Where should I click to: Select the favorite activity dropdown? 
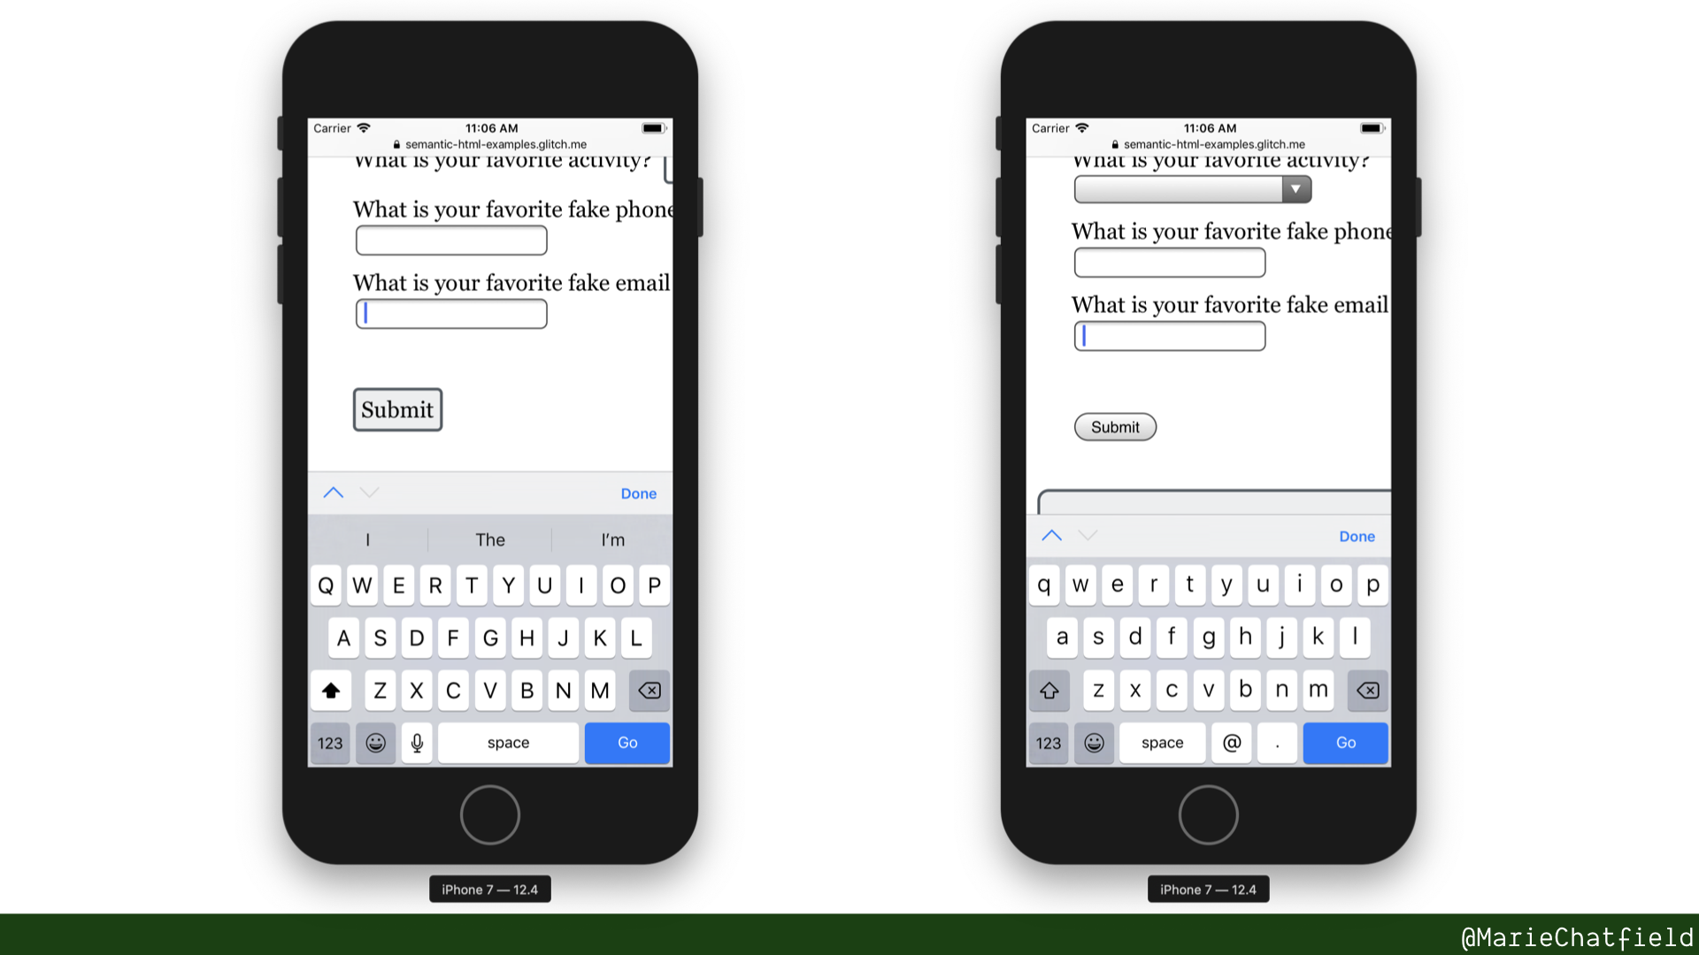tap(1191, 189)
